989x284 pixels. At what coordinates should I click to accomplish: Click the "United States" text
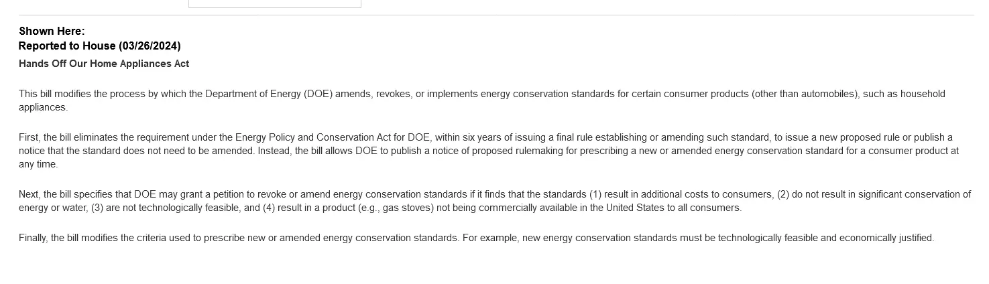tap(635, 208)
